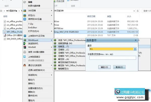Confirm with the 确定 (O) button

(104, 67)
